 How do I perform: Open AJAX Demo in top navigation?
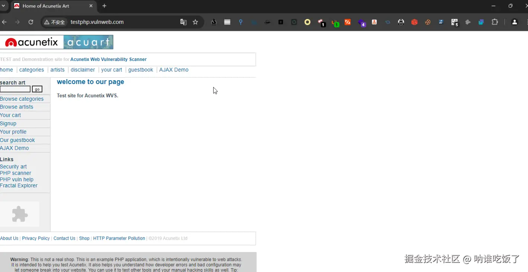coord(174,70)
